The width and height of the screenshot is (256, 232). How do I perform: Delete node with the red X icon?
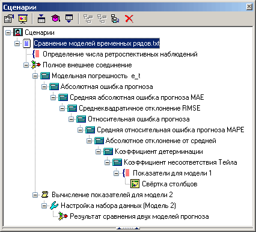point(129,19)
